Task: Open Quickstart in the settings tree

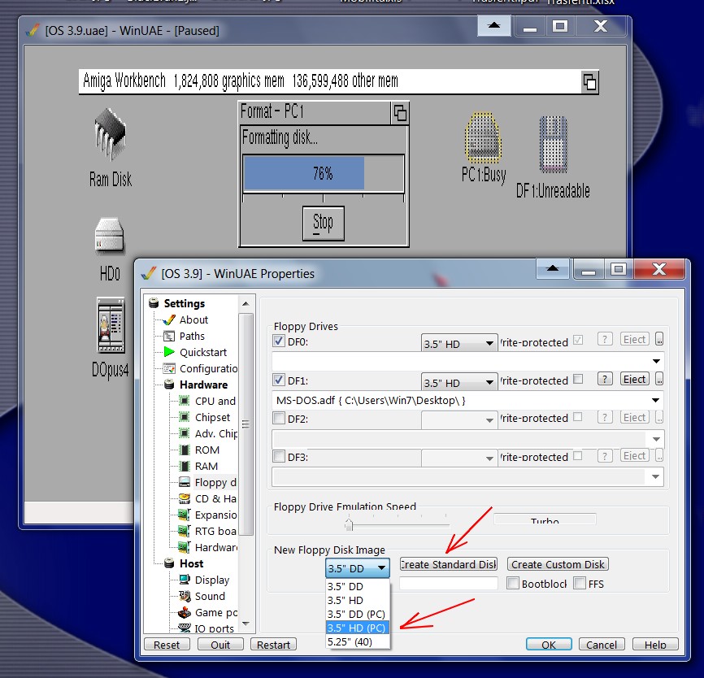Action: click(203, 352)
